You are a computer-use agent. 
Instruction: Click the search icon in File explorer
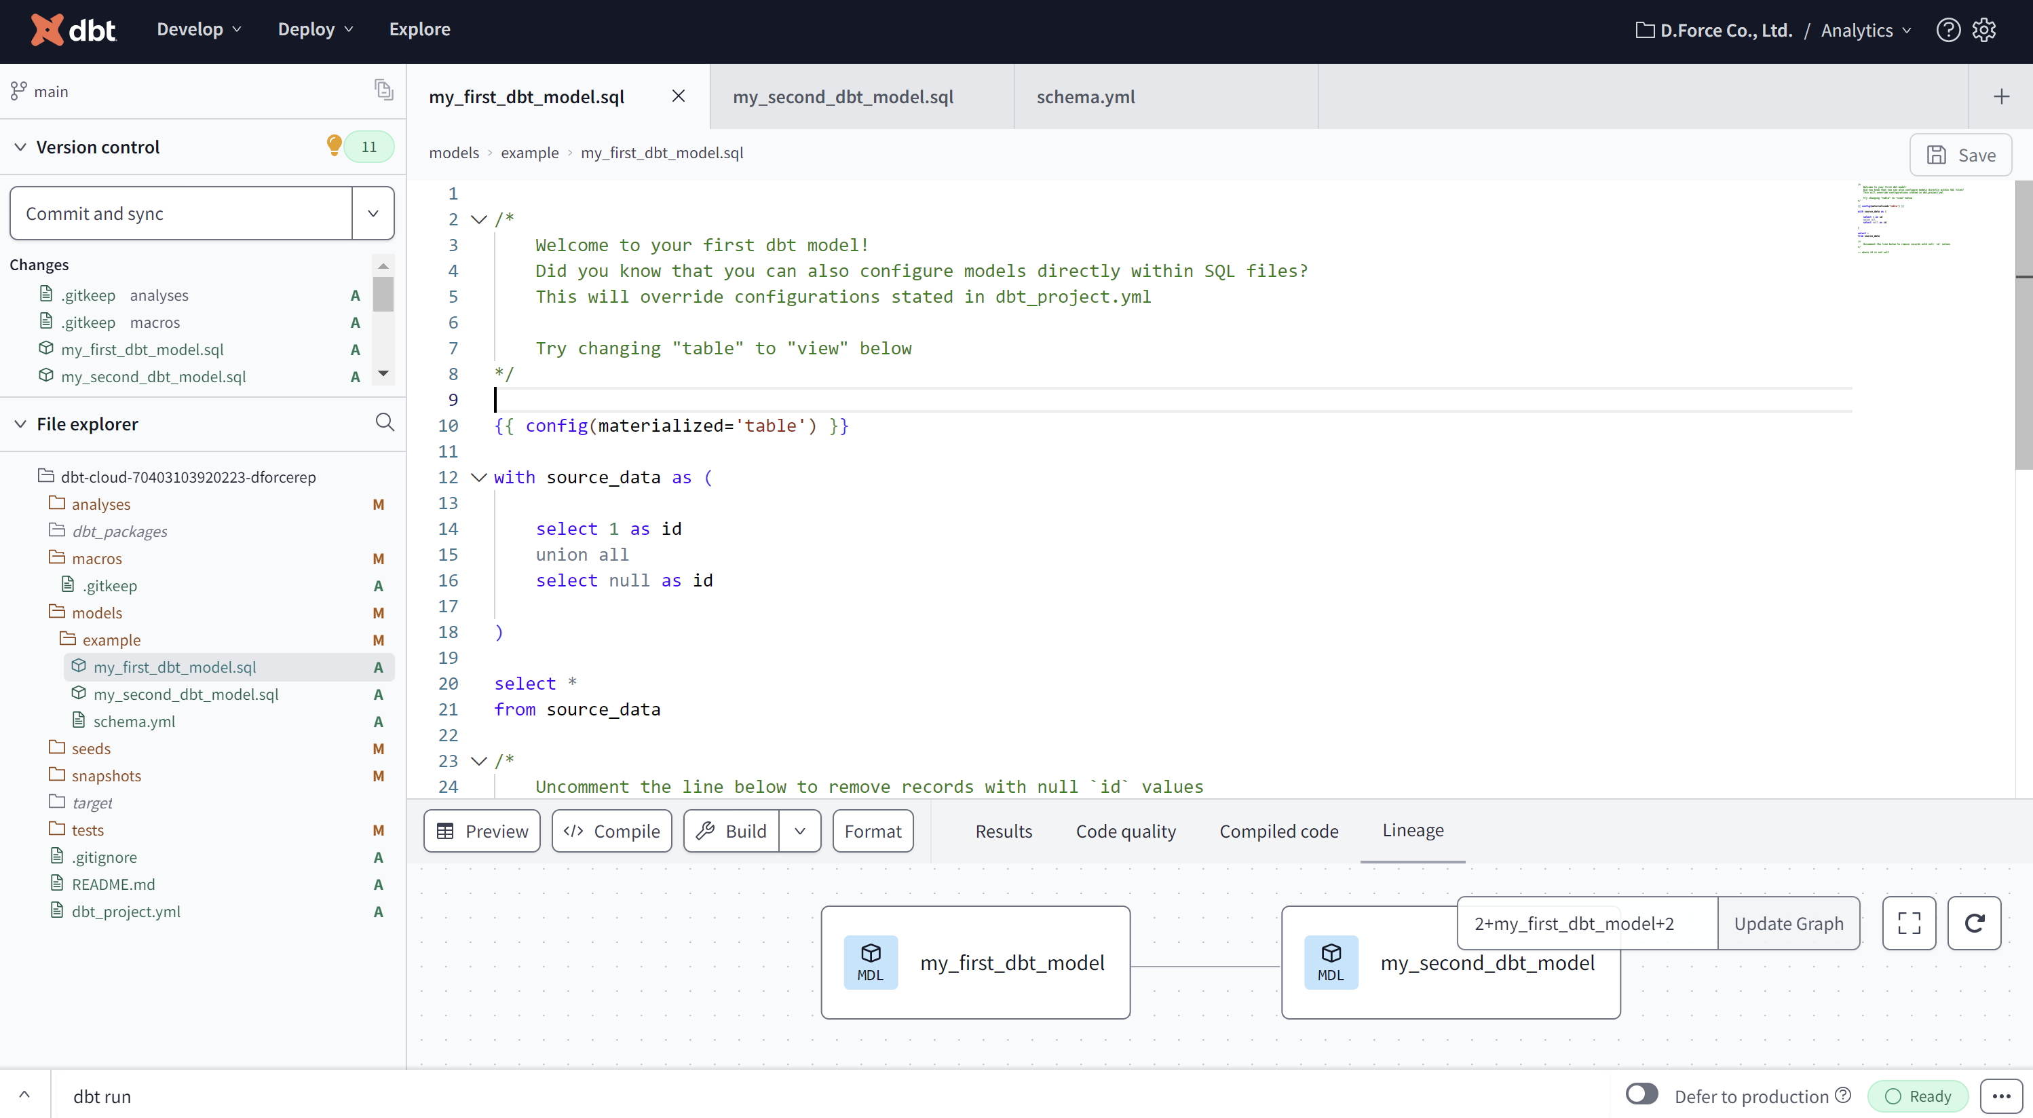[385, 423]
